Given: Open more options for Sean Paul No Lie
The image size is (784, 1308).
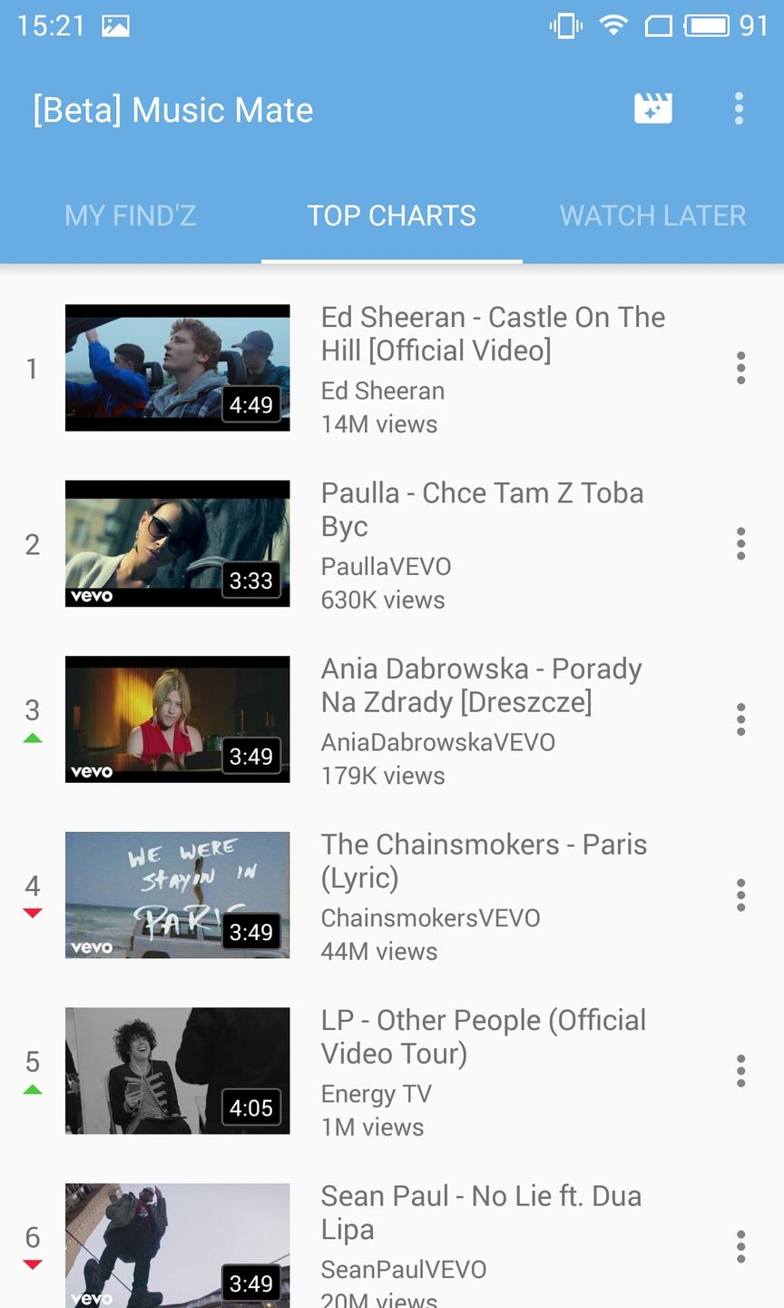Looking at the screenshot, I should pos(741,1247).
